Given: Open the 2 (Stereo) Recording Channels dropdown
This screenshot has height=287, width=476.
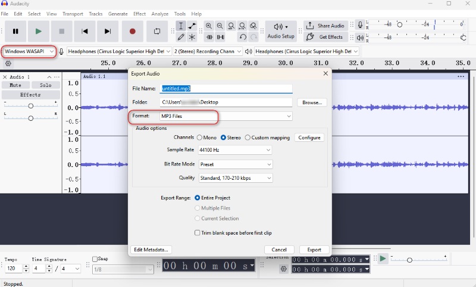Looking at the screenshot, I should pyautogui.click(x=207, y=51).
